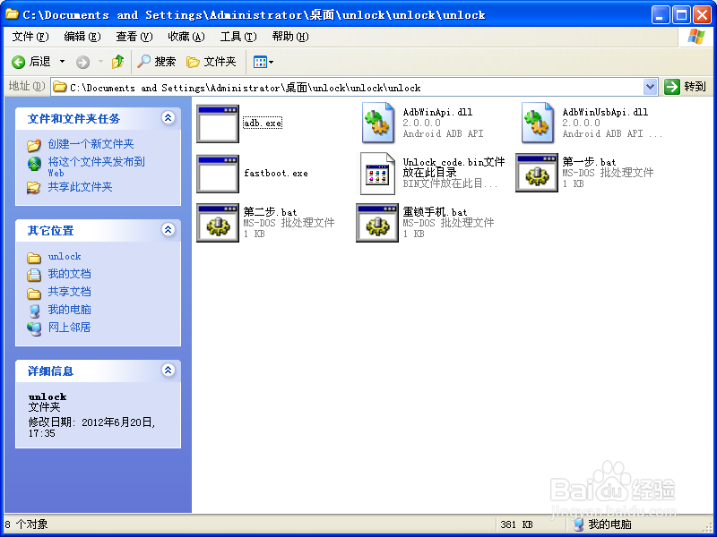Open the 文件(F) menu
The height and width of the screenshot is (537, 717).
30,37
